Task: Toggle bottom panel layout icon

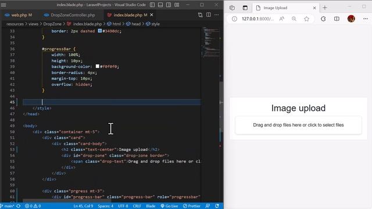Action: 160,5
